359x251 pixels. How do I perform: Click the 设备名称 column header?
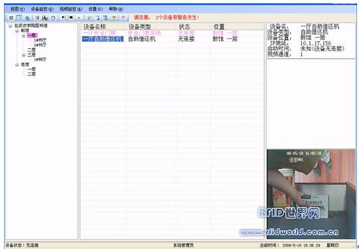pyautogui.click(x=95, y=26)
